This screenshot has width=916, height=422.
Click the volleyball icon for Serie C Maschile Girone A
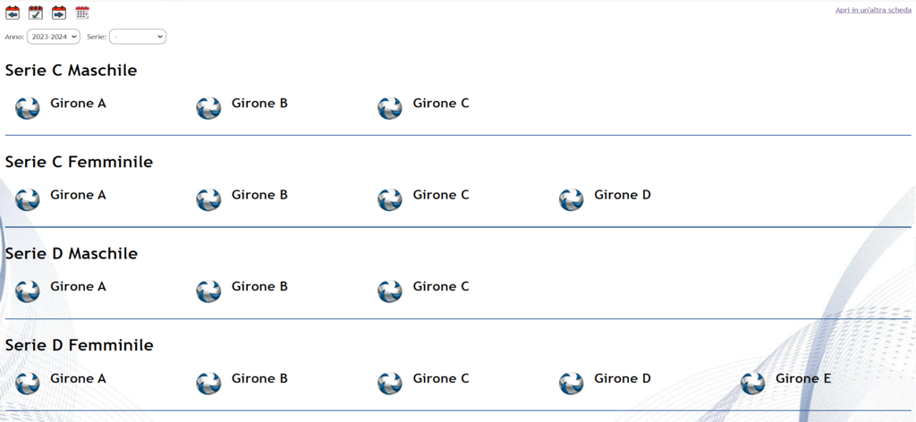pyautogui.click(x=28, y=108)
